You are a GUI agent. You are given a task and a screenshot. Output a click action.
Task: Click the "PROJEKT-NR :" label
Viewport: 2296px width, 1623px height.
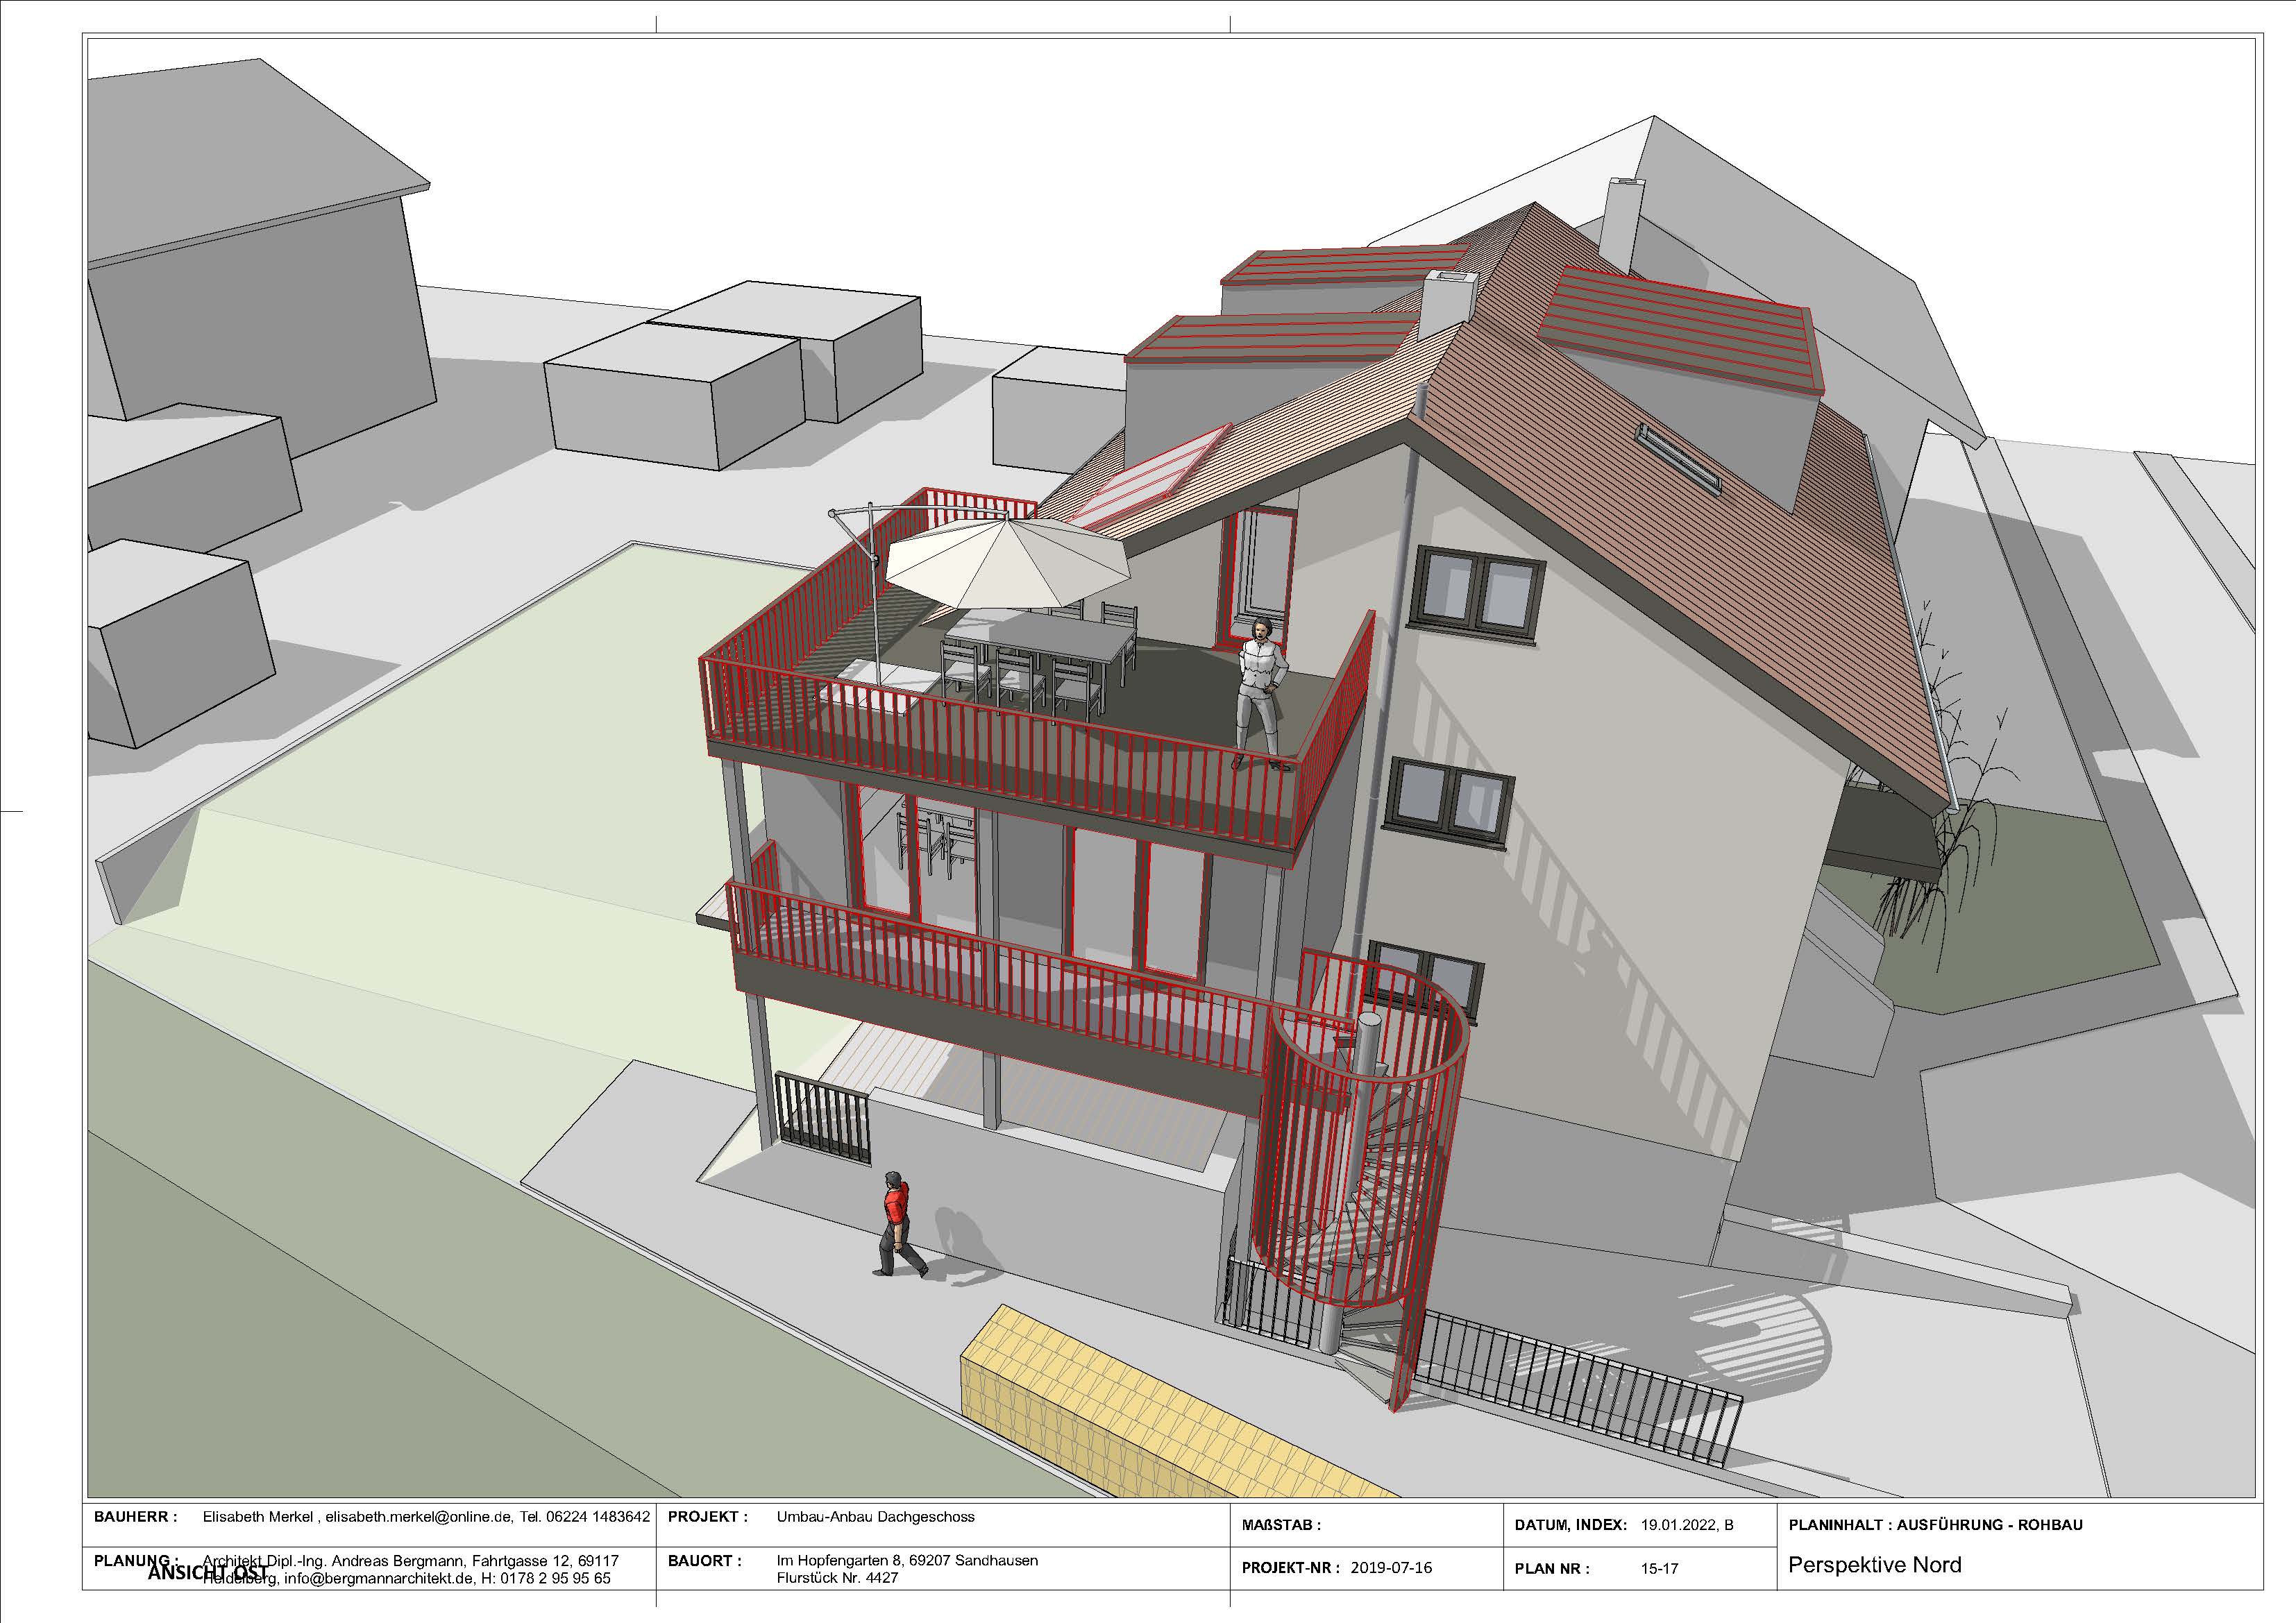[x=1290, y=1568]
